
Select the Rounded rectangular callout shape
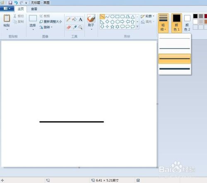click(x=123, y=26)
